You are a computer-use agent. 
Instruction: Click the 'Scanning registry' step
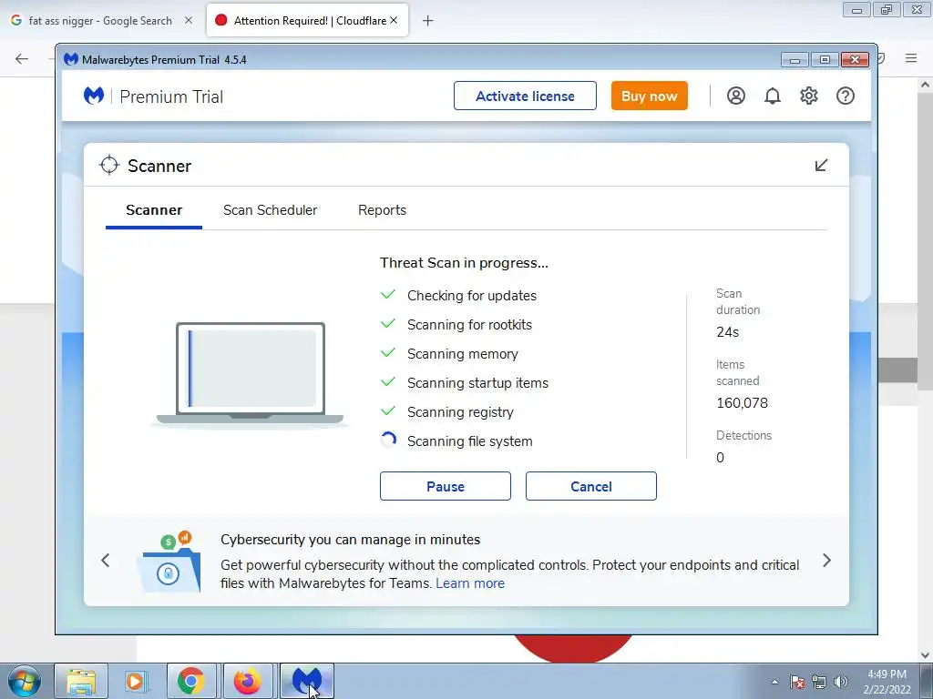click(x=460, y=412)
